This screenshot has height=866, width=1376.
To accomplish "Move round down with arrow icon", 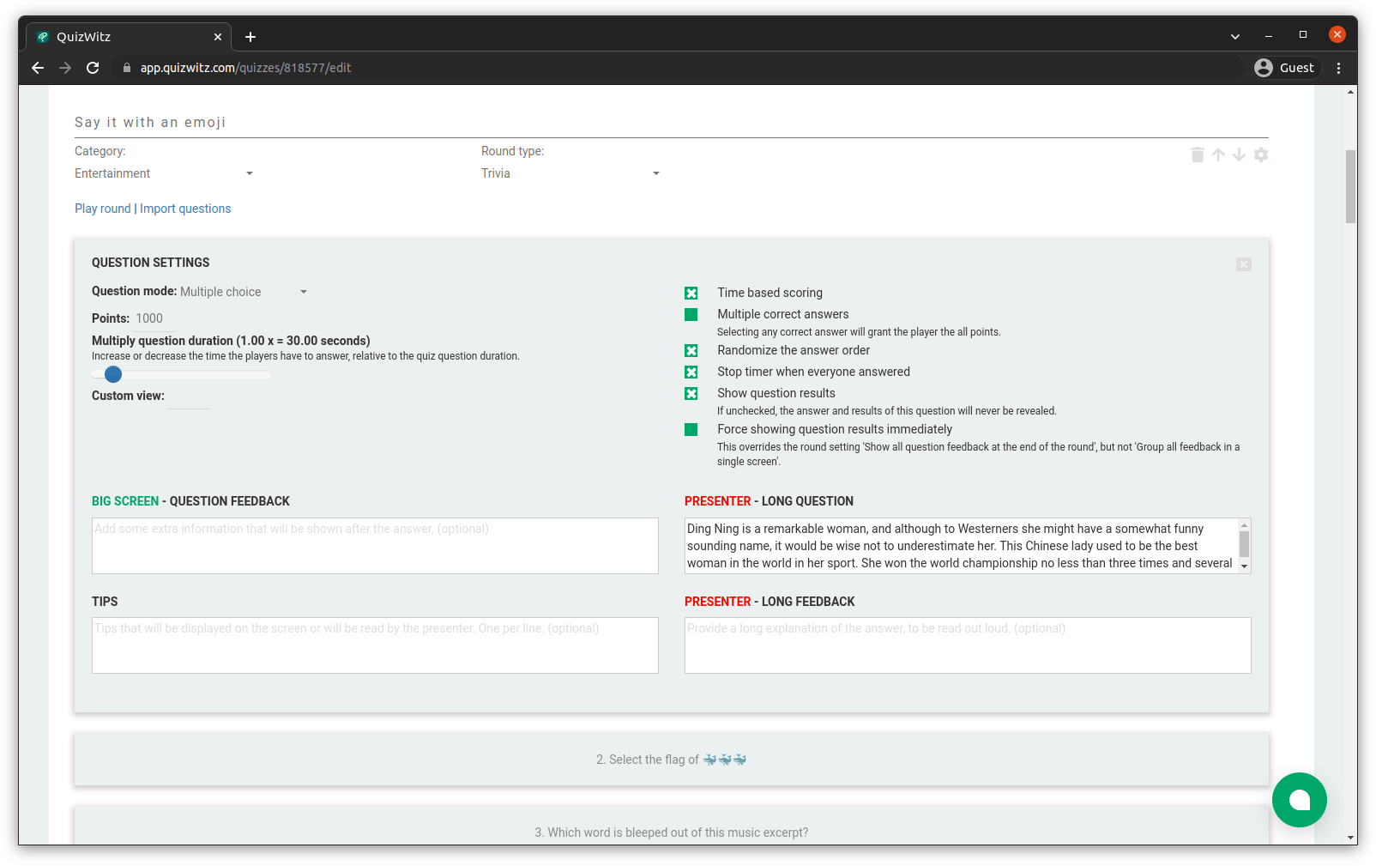I will [x=1239, y=154].
